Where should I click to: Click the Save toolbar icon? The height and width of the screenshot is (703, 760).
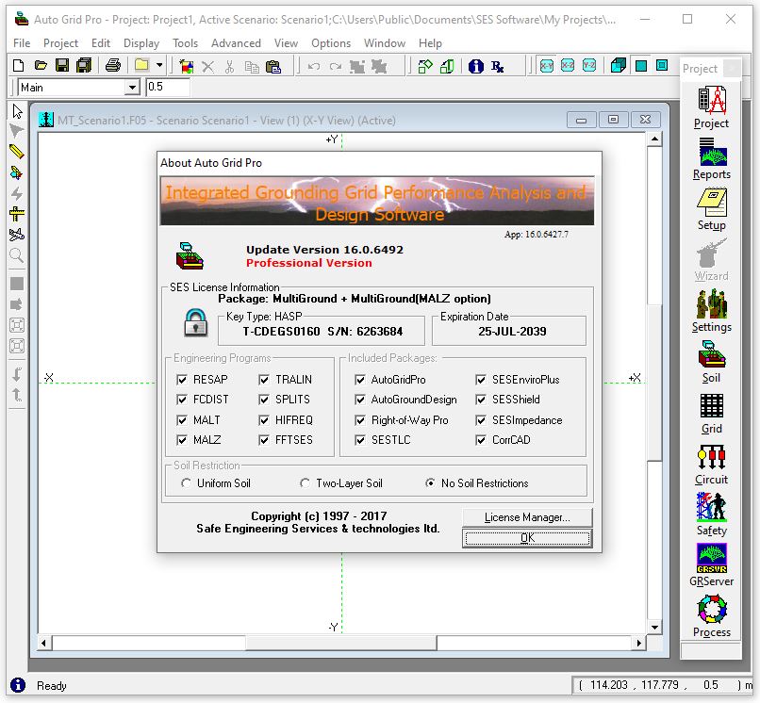point(62,66)
